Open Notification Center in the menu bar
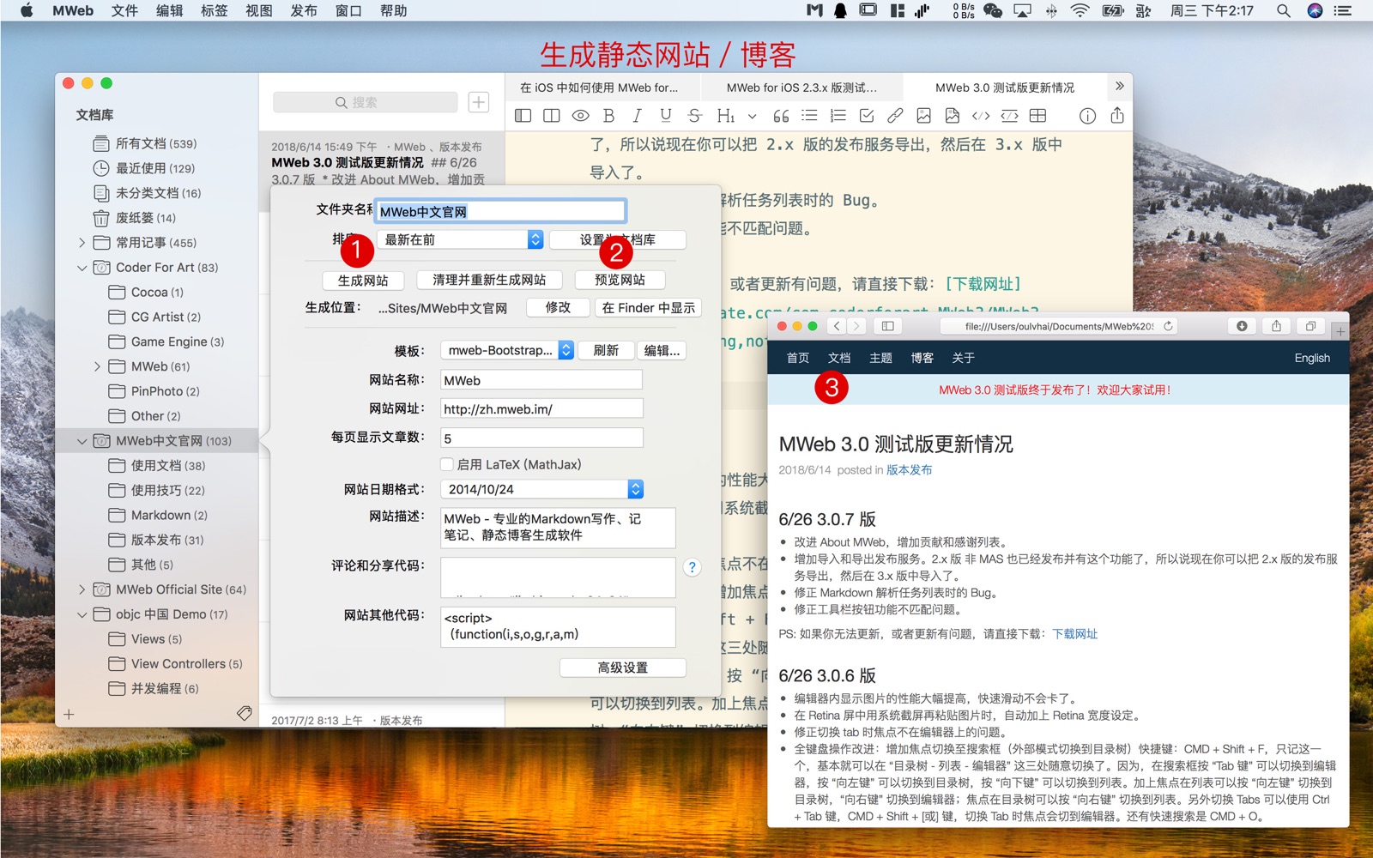The width and height of the screenshot is (1373, 858). coord(1343,10)
